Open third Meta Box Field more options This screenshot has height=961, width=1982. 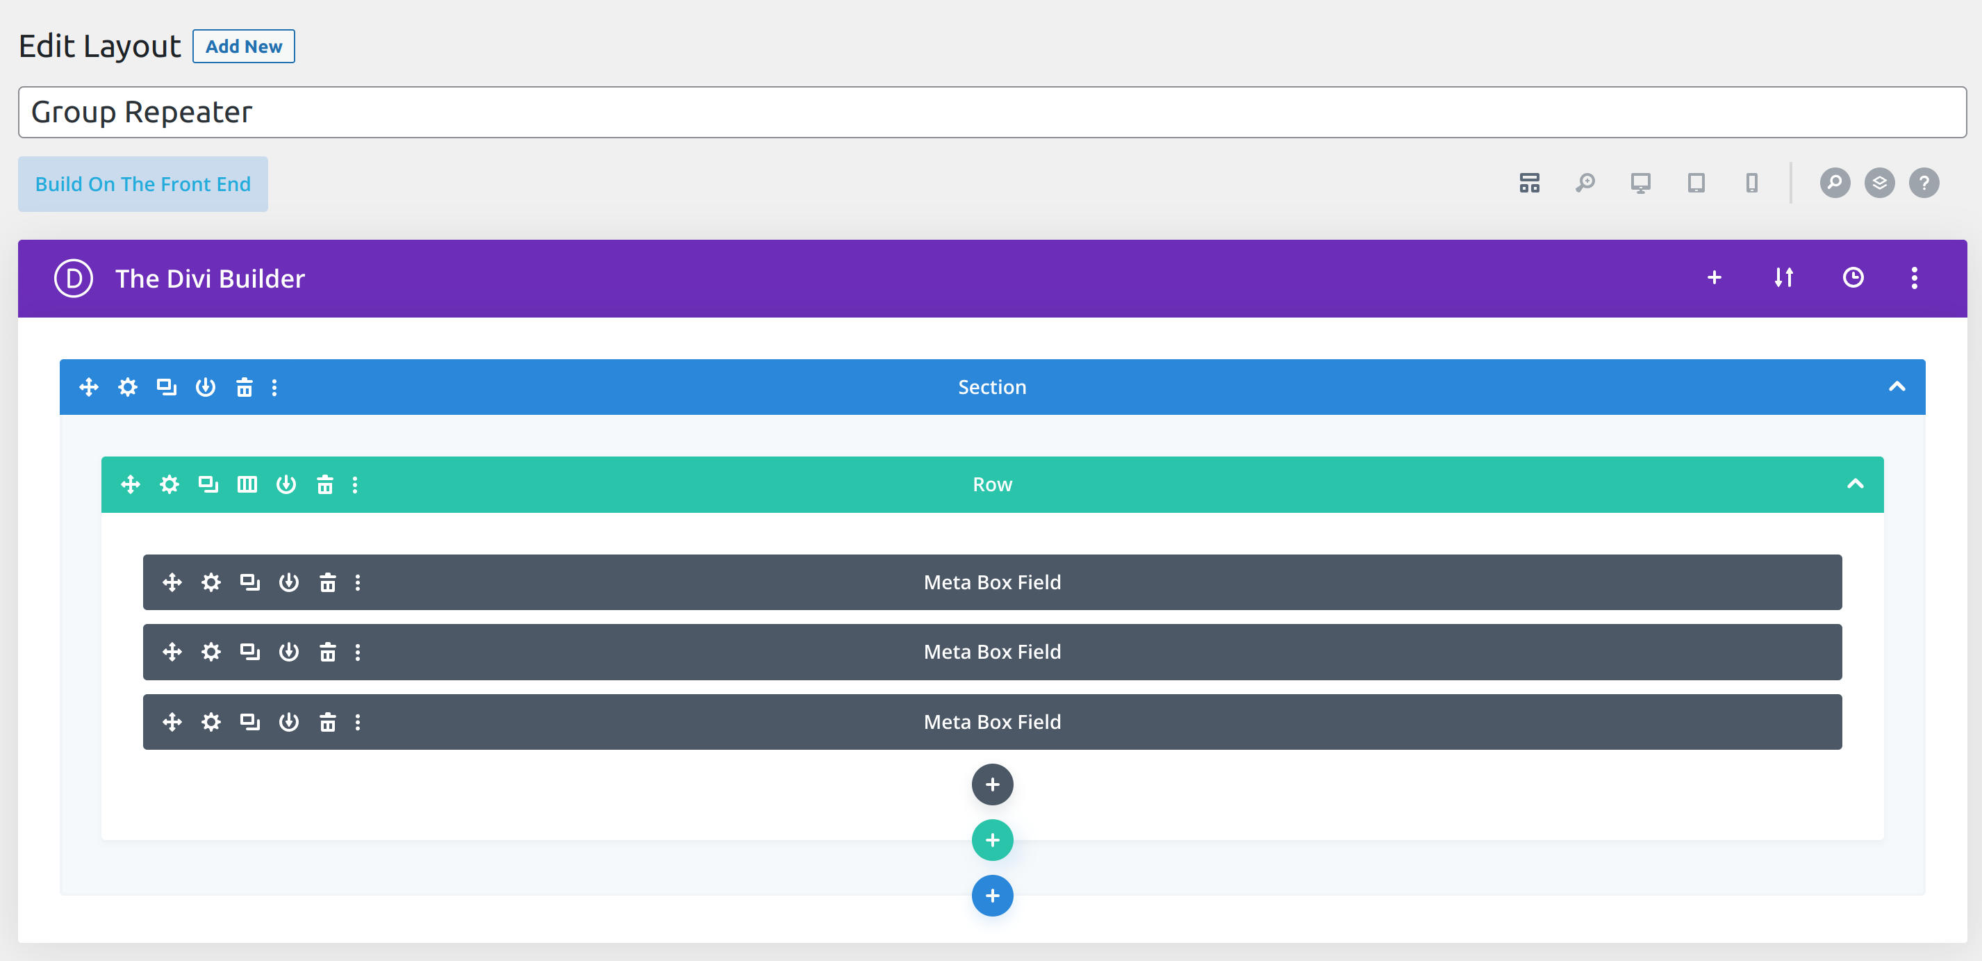(x=358, y=723)
